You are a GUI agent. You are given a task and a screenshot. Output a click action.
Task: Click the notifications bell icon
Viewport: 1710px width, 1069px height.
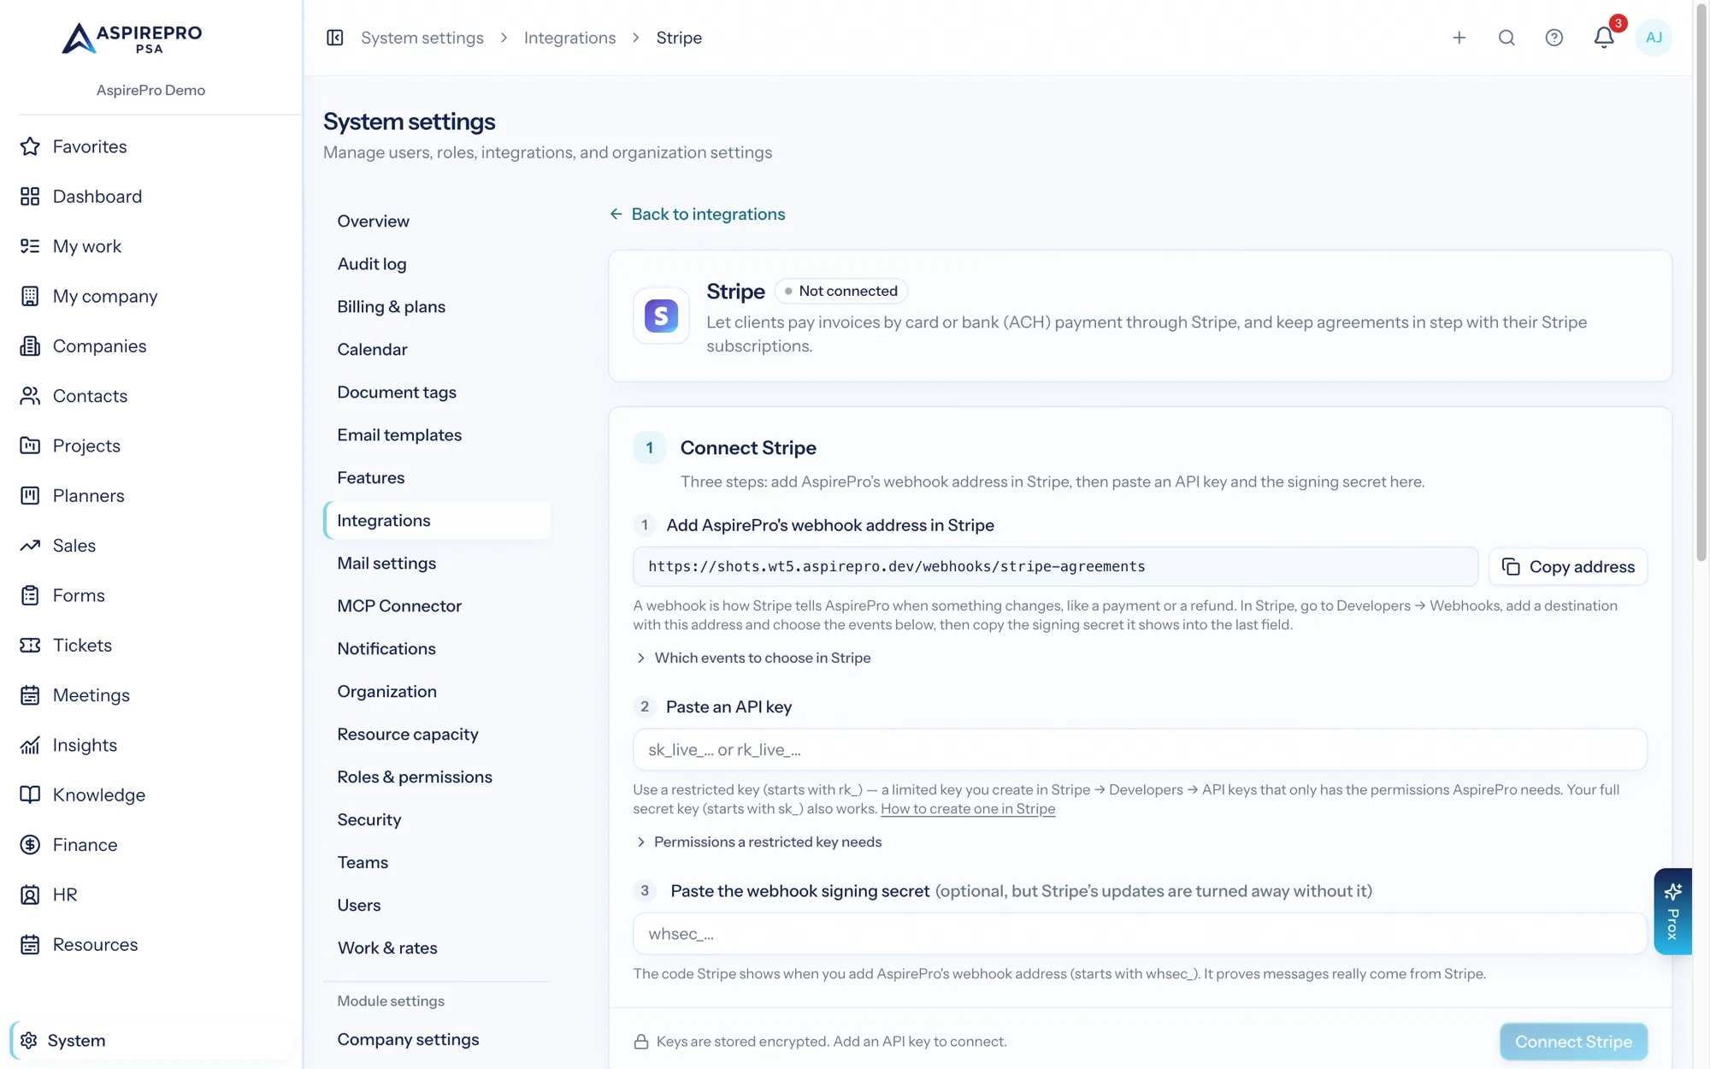(x=1604, y=38)
